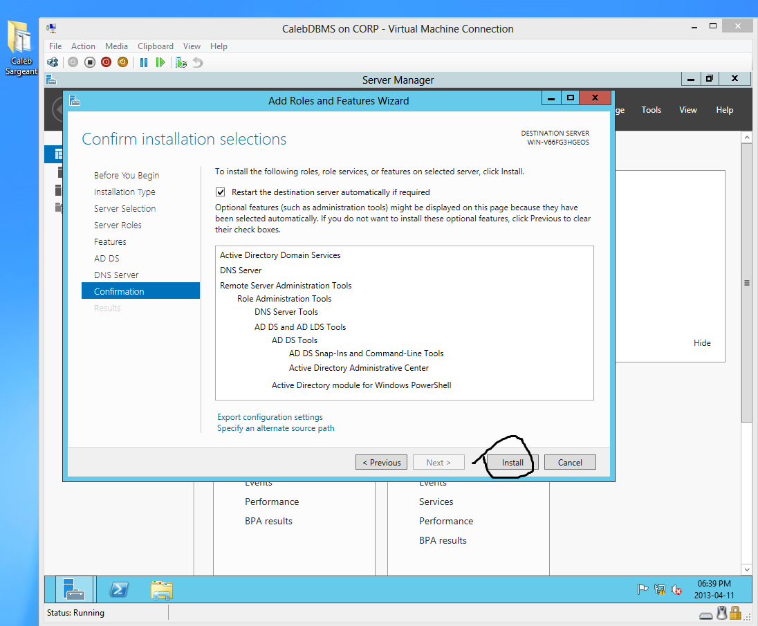Click the red Shut Down icon
Screen dimensions: 758x626
[x=107, y=62]
